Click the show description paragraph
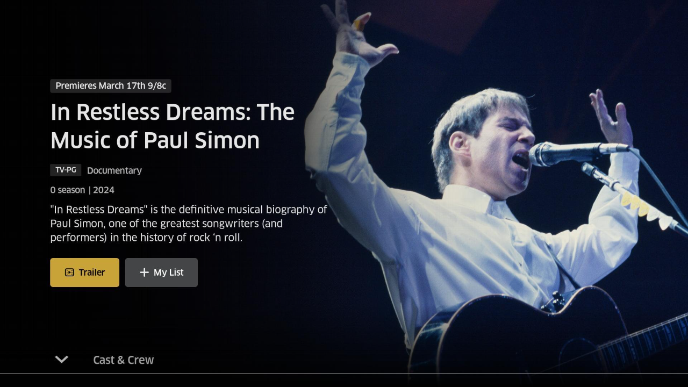The image size is (688, 387). 189,223
